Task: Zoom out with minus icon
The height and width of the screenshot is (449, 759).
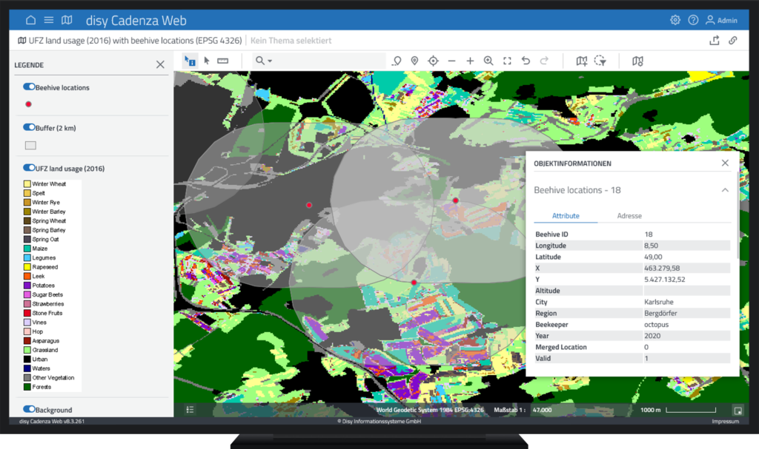Action: coord(451,61)
